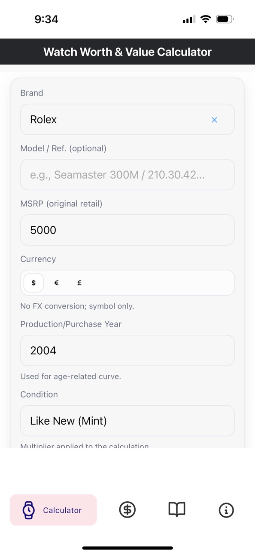The image size is (255, 555).
Task: Tap the Production/Purchase Year label
Action: pos(71,324)
